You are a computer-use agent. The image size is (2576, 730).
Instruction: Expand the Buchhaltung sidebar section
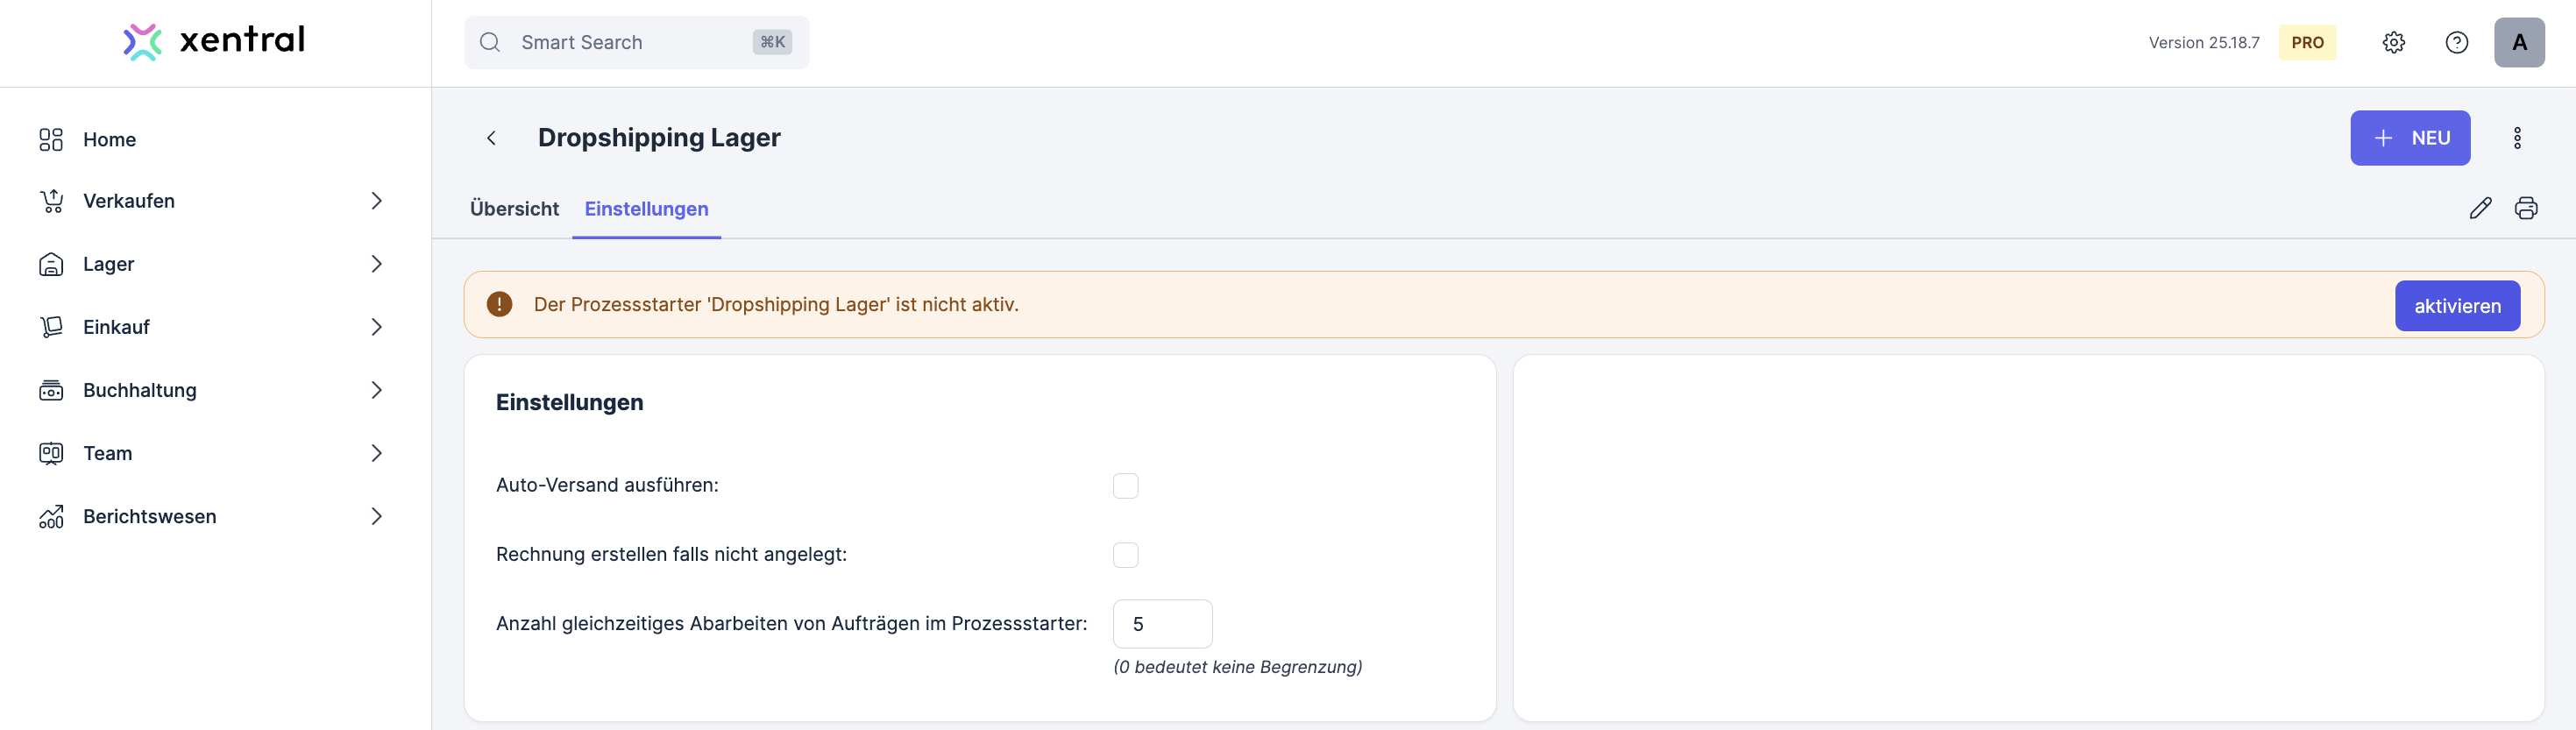pos(376,390)
